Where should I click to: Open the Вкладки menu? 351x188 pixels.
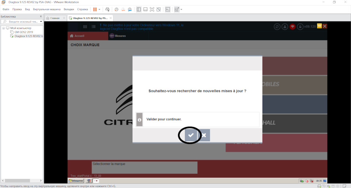69,9
